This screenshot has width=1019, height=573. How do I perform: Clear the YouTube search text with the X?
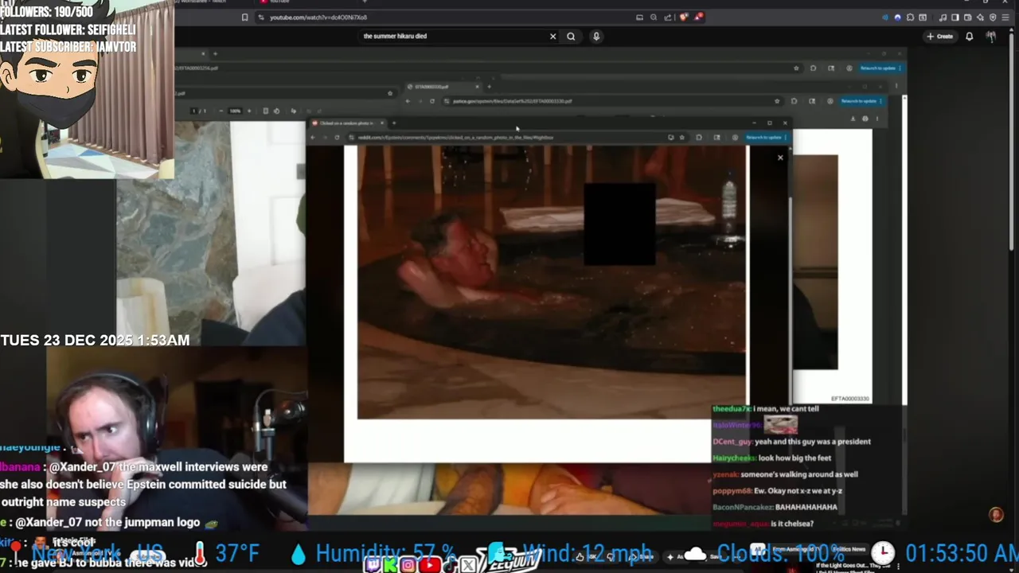552,36
